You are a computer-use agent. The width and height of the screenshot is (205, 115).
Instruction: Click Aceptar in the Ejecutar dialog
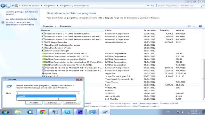[34, 103]
